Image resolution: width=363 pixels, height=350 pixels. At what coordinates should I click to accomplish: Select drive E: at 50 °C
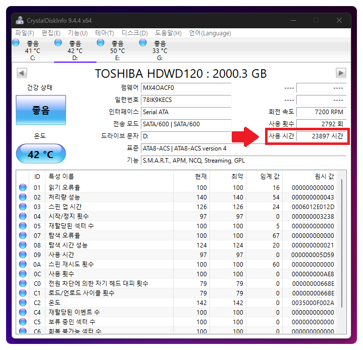tap(117, 51)
